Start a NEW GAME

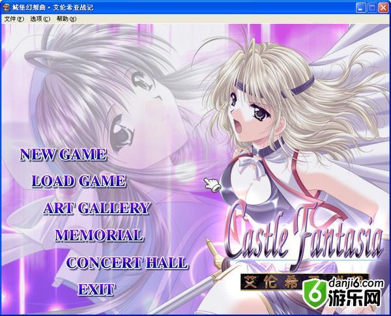pyautogui.click(x=63, y=154)
